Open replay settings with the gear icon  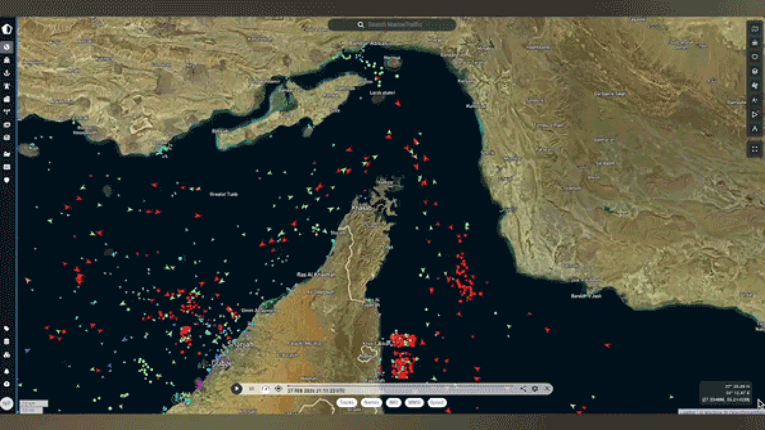coord(534,389)
